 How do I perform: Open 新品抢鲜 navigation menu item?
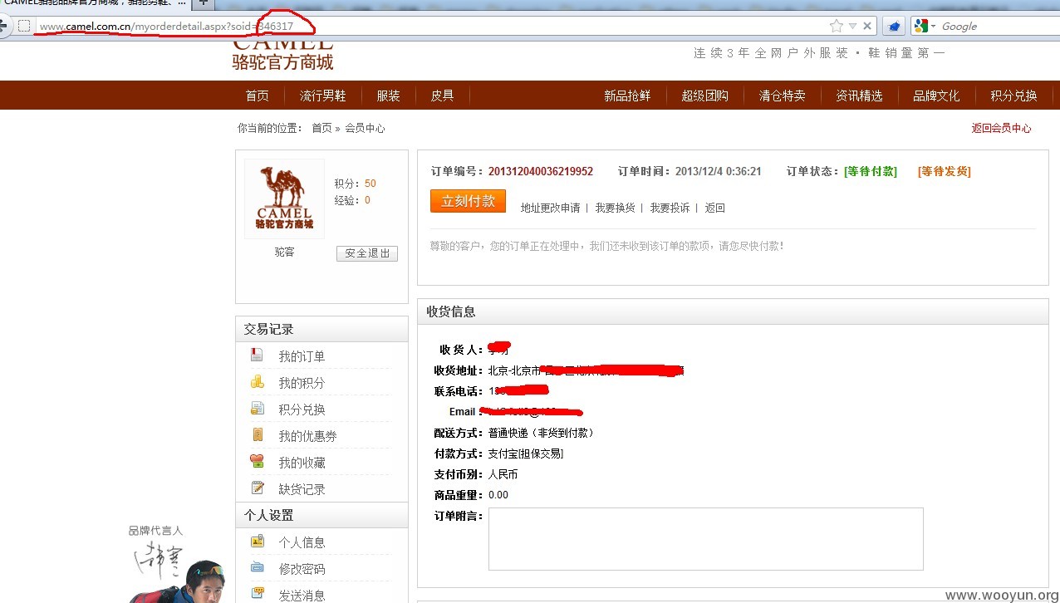(627, 96)
